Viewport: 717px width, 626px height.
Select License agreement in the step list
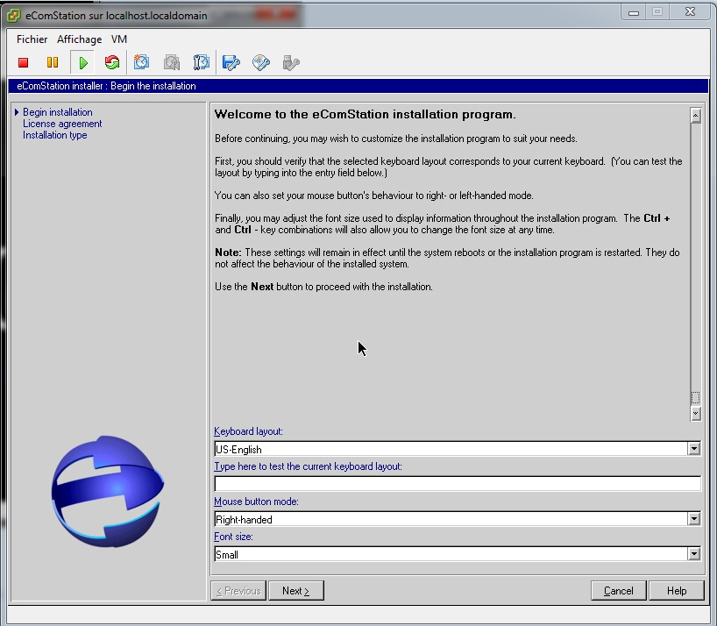[62, 124]
